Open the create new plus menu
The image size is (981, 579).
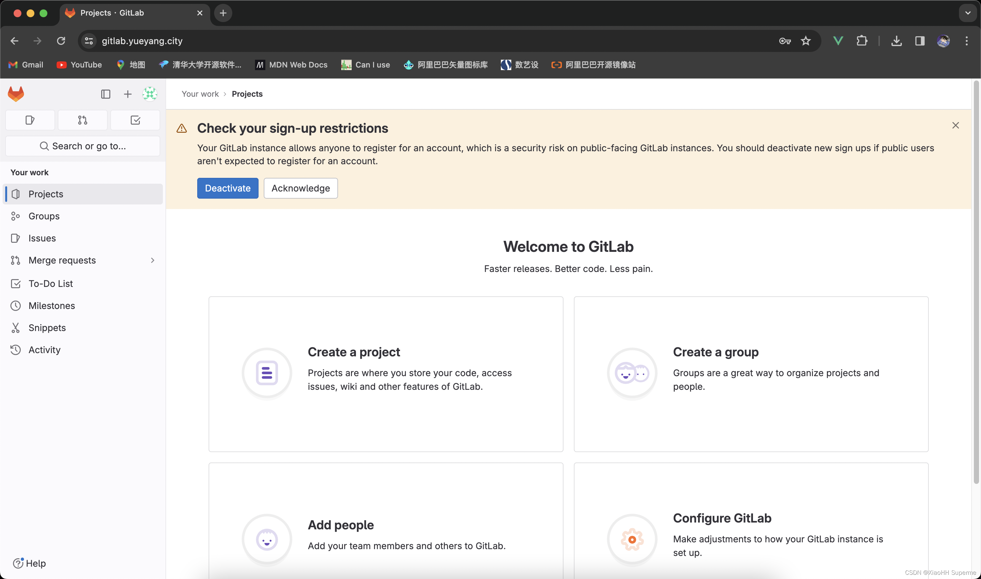click(127, 94)
